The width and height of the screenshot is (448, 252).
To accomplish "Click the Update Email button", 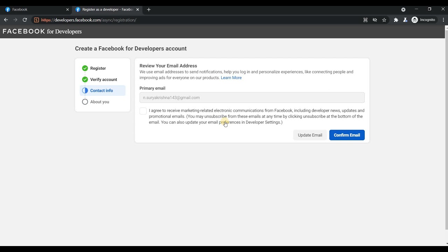I will [x=310, y=135].
